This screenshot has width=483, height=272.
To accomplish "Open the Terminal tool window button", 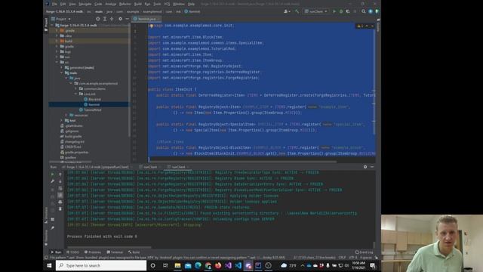I will (x=115, y=252).
